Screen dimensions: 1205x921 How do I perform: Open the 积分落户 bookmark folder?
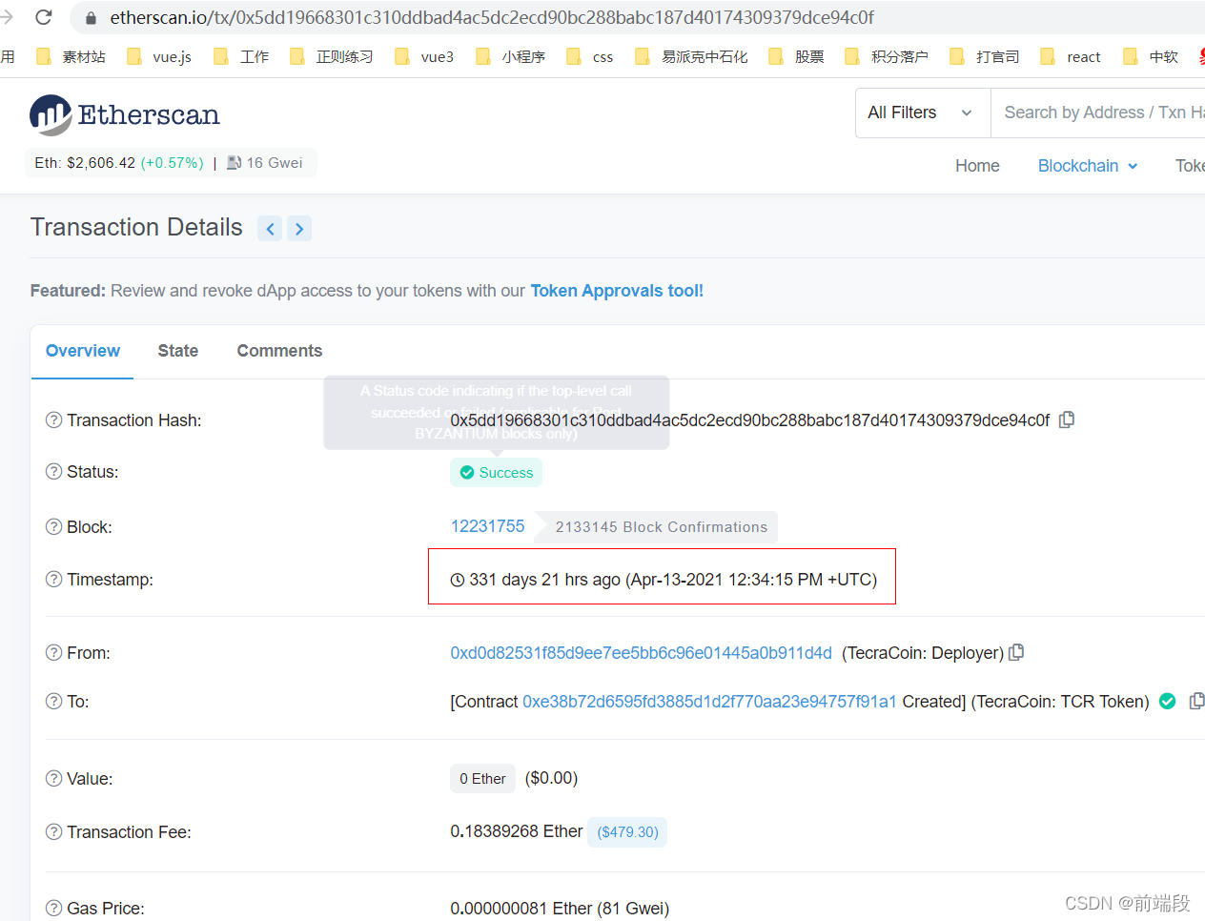[886, 56]
